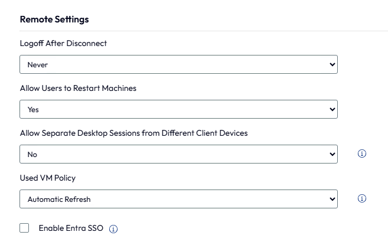
Task: Click chevron arrow on Separate Desktop Sessions dropdown
Action: pyautogui.click(x=332, y=154)
